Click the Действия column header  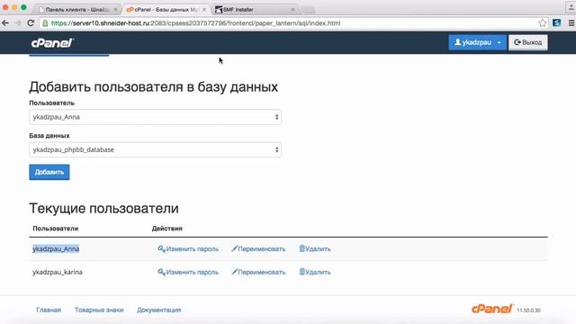coord(167,229)
